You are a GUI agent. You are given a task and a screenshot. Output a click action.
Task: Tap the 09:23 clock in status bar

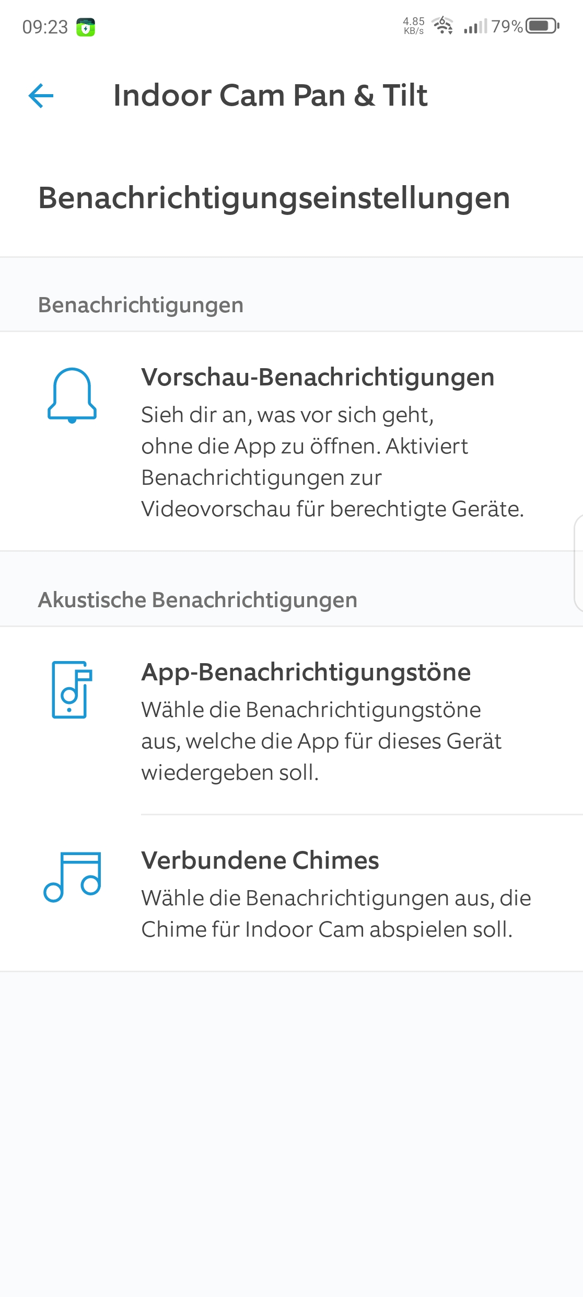coord(45,27)
